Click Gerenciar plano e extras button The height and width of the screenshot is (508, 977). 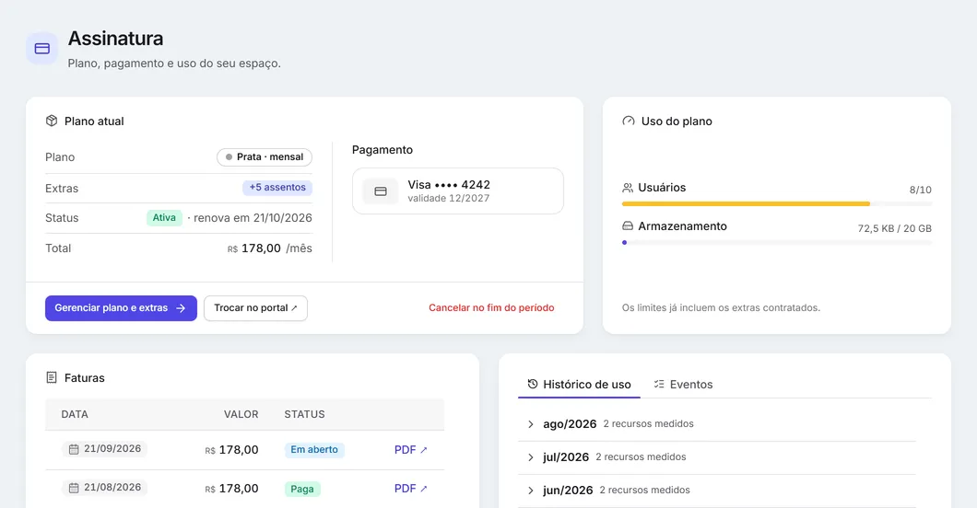121,308
